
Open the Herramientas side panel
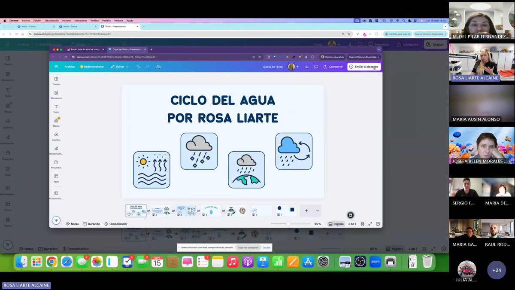[56, 150]
